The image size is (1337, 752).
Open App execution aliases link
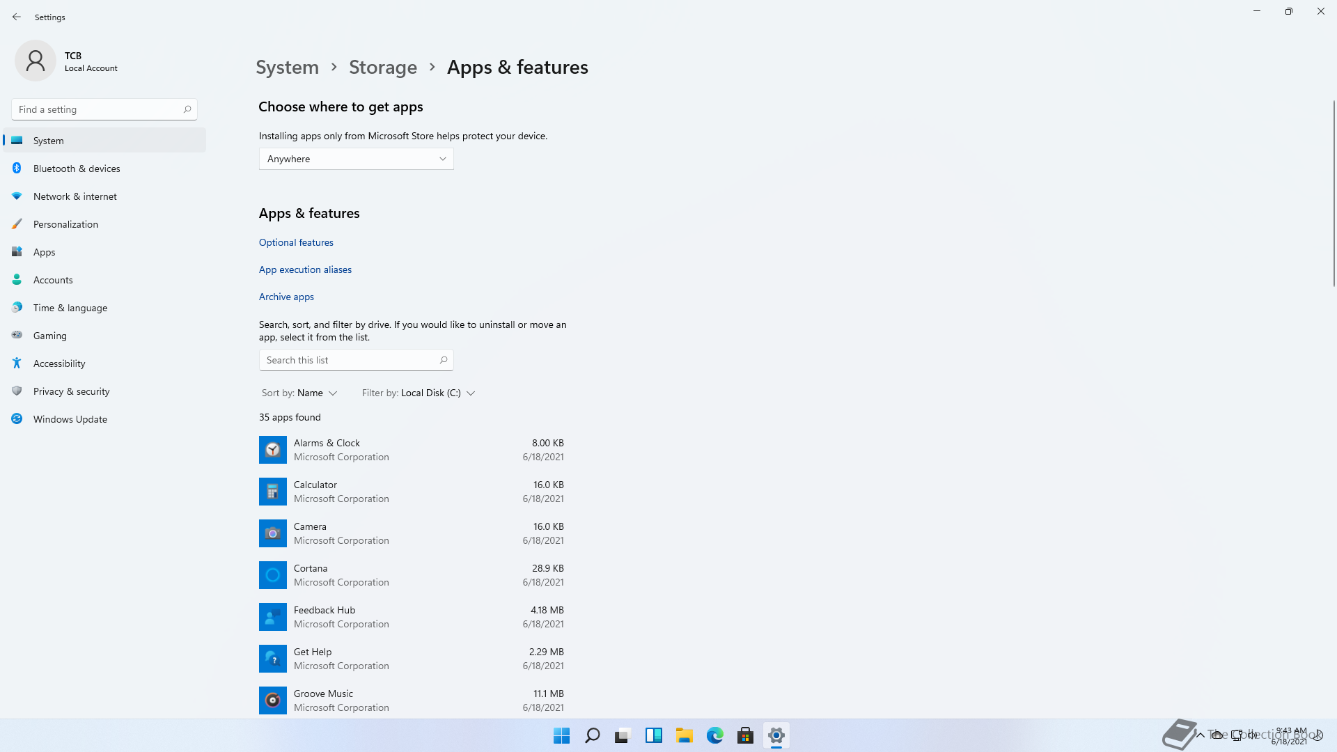coord(305,269)
